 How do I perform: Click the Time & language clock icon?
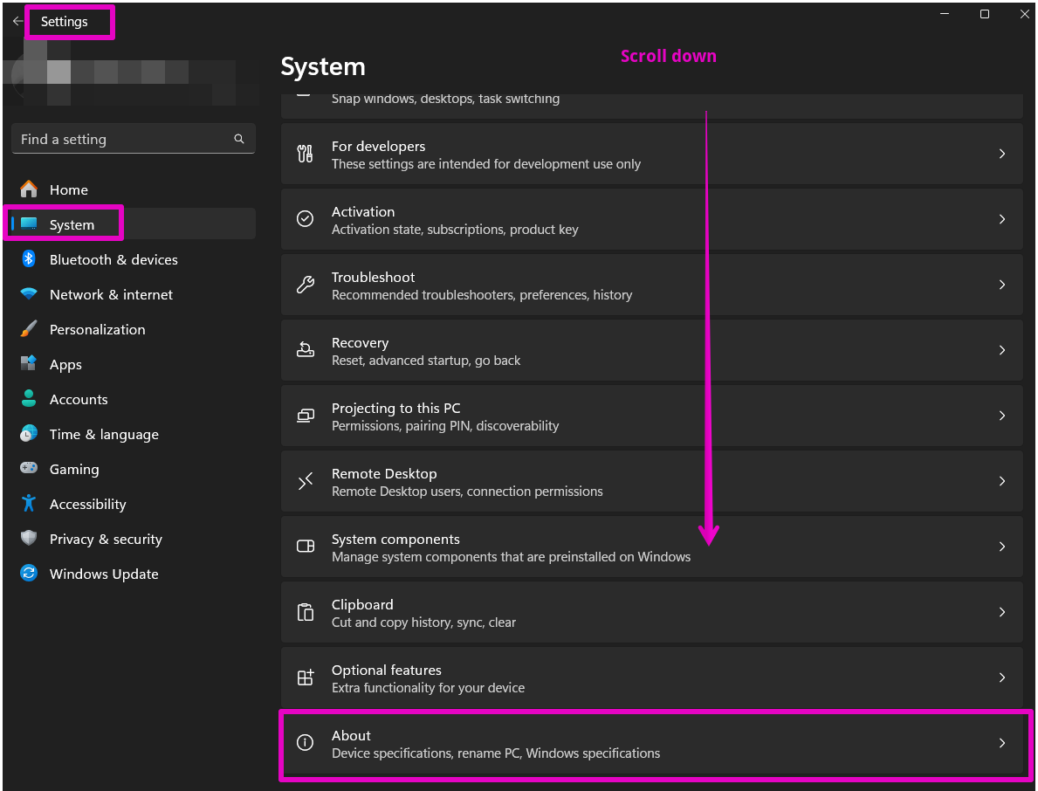tap(29, 434)
